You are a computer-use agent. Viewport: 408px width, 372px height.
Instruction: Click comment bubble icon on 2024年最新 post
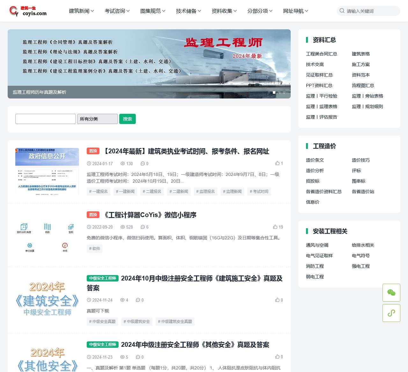pos(142,164)
